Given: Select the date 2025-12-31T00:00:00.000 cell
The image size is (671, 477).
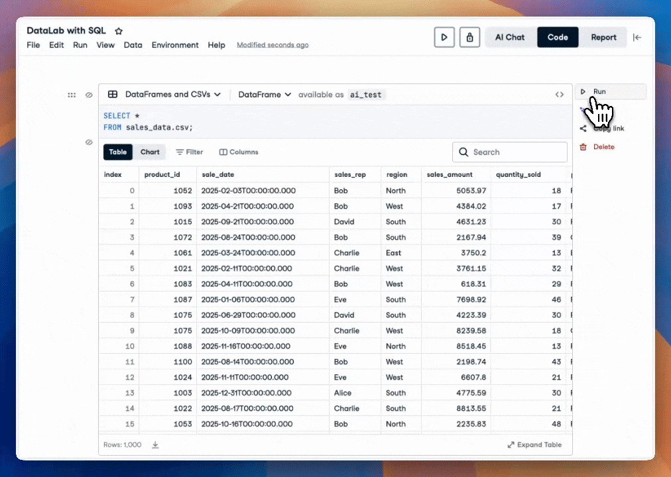Looking at the screenshot, I should pos(263,393).
